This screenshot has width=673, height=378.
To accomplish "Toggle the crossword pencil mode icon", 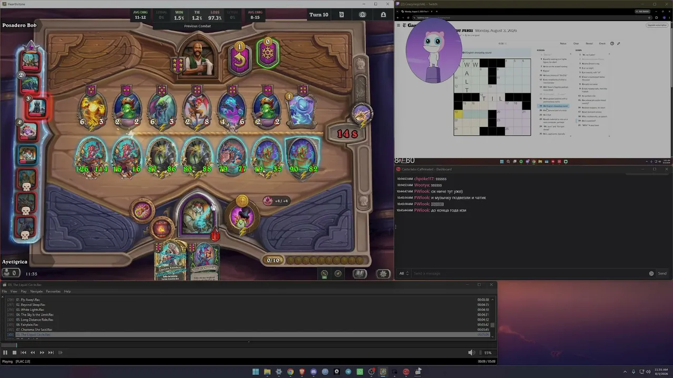I will click(618, 44).
